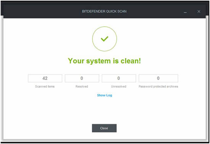The height and width of the screenshot is (144, 210).
Task: Select the Resolved count box
Action: (x=82, y=78)
